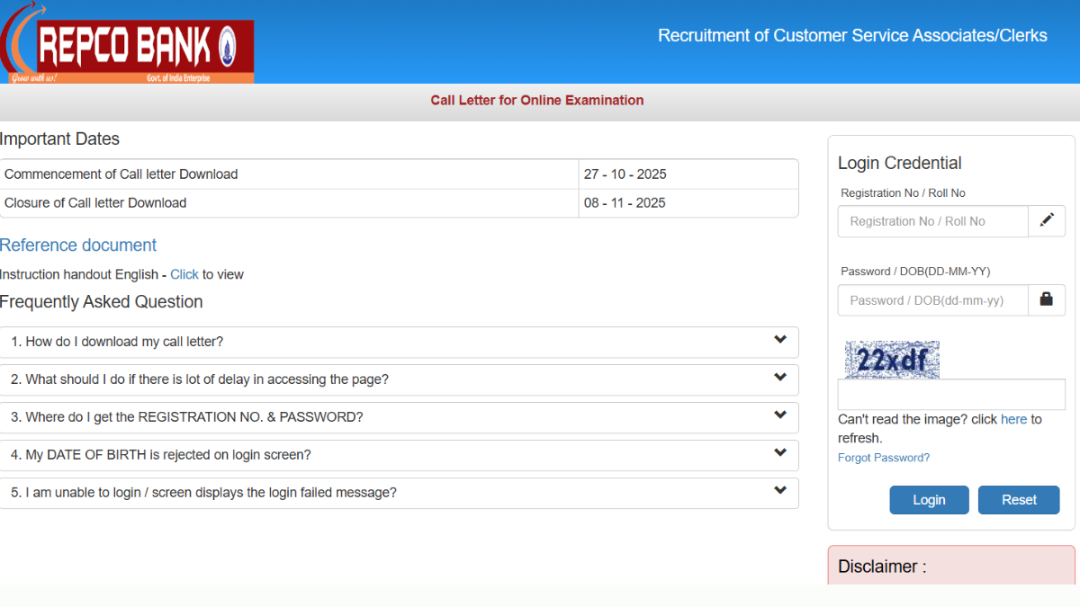Image resolution: width=1080 pixels, height=607 pixels.
Task: Expand chevron for unable to login question
Action: tap(779, 491)
